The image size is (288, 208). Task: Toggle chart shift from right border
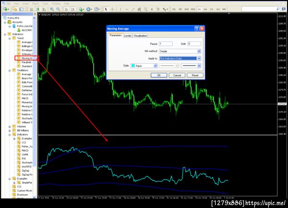[73, 9]
